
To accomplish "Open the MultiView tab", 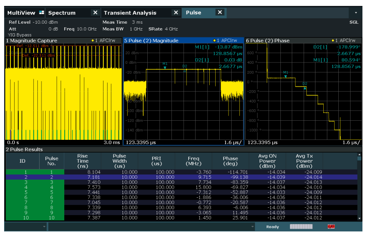I will 25,13.
